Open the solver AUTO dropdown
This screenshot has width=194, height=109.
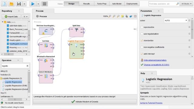pyautogui.click(x=176, y=21)
